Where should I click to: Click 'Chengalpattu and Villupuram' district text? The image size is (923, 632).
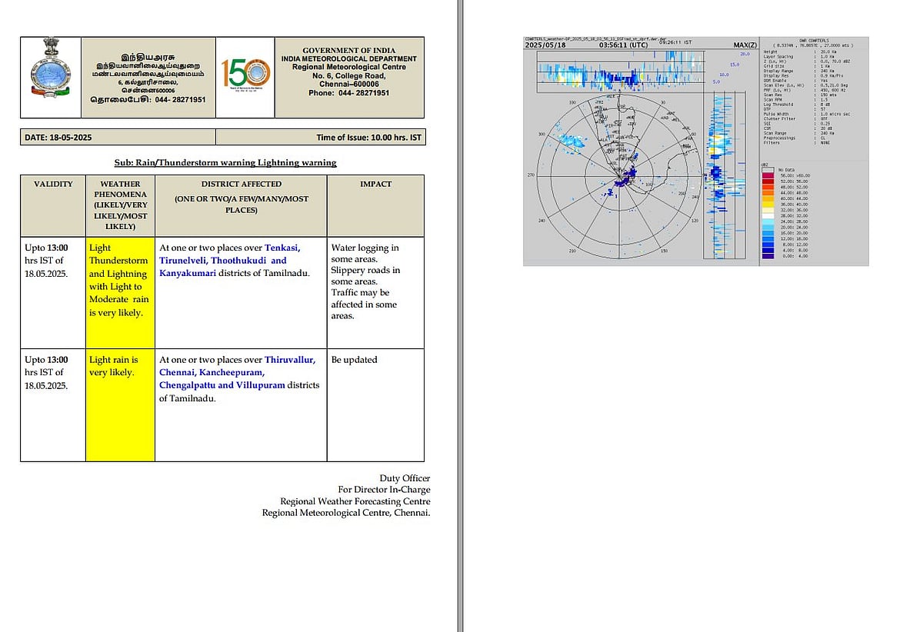(222, 385)
